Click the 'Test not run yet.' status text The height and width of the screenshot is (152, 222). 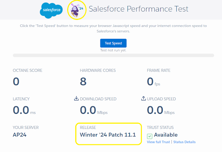[113, 50]
